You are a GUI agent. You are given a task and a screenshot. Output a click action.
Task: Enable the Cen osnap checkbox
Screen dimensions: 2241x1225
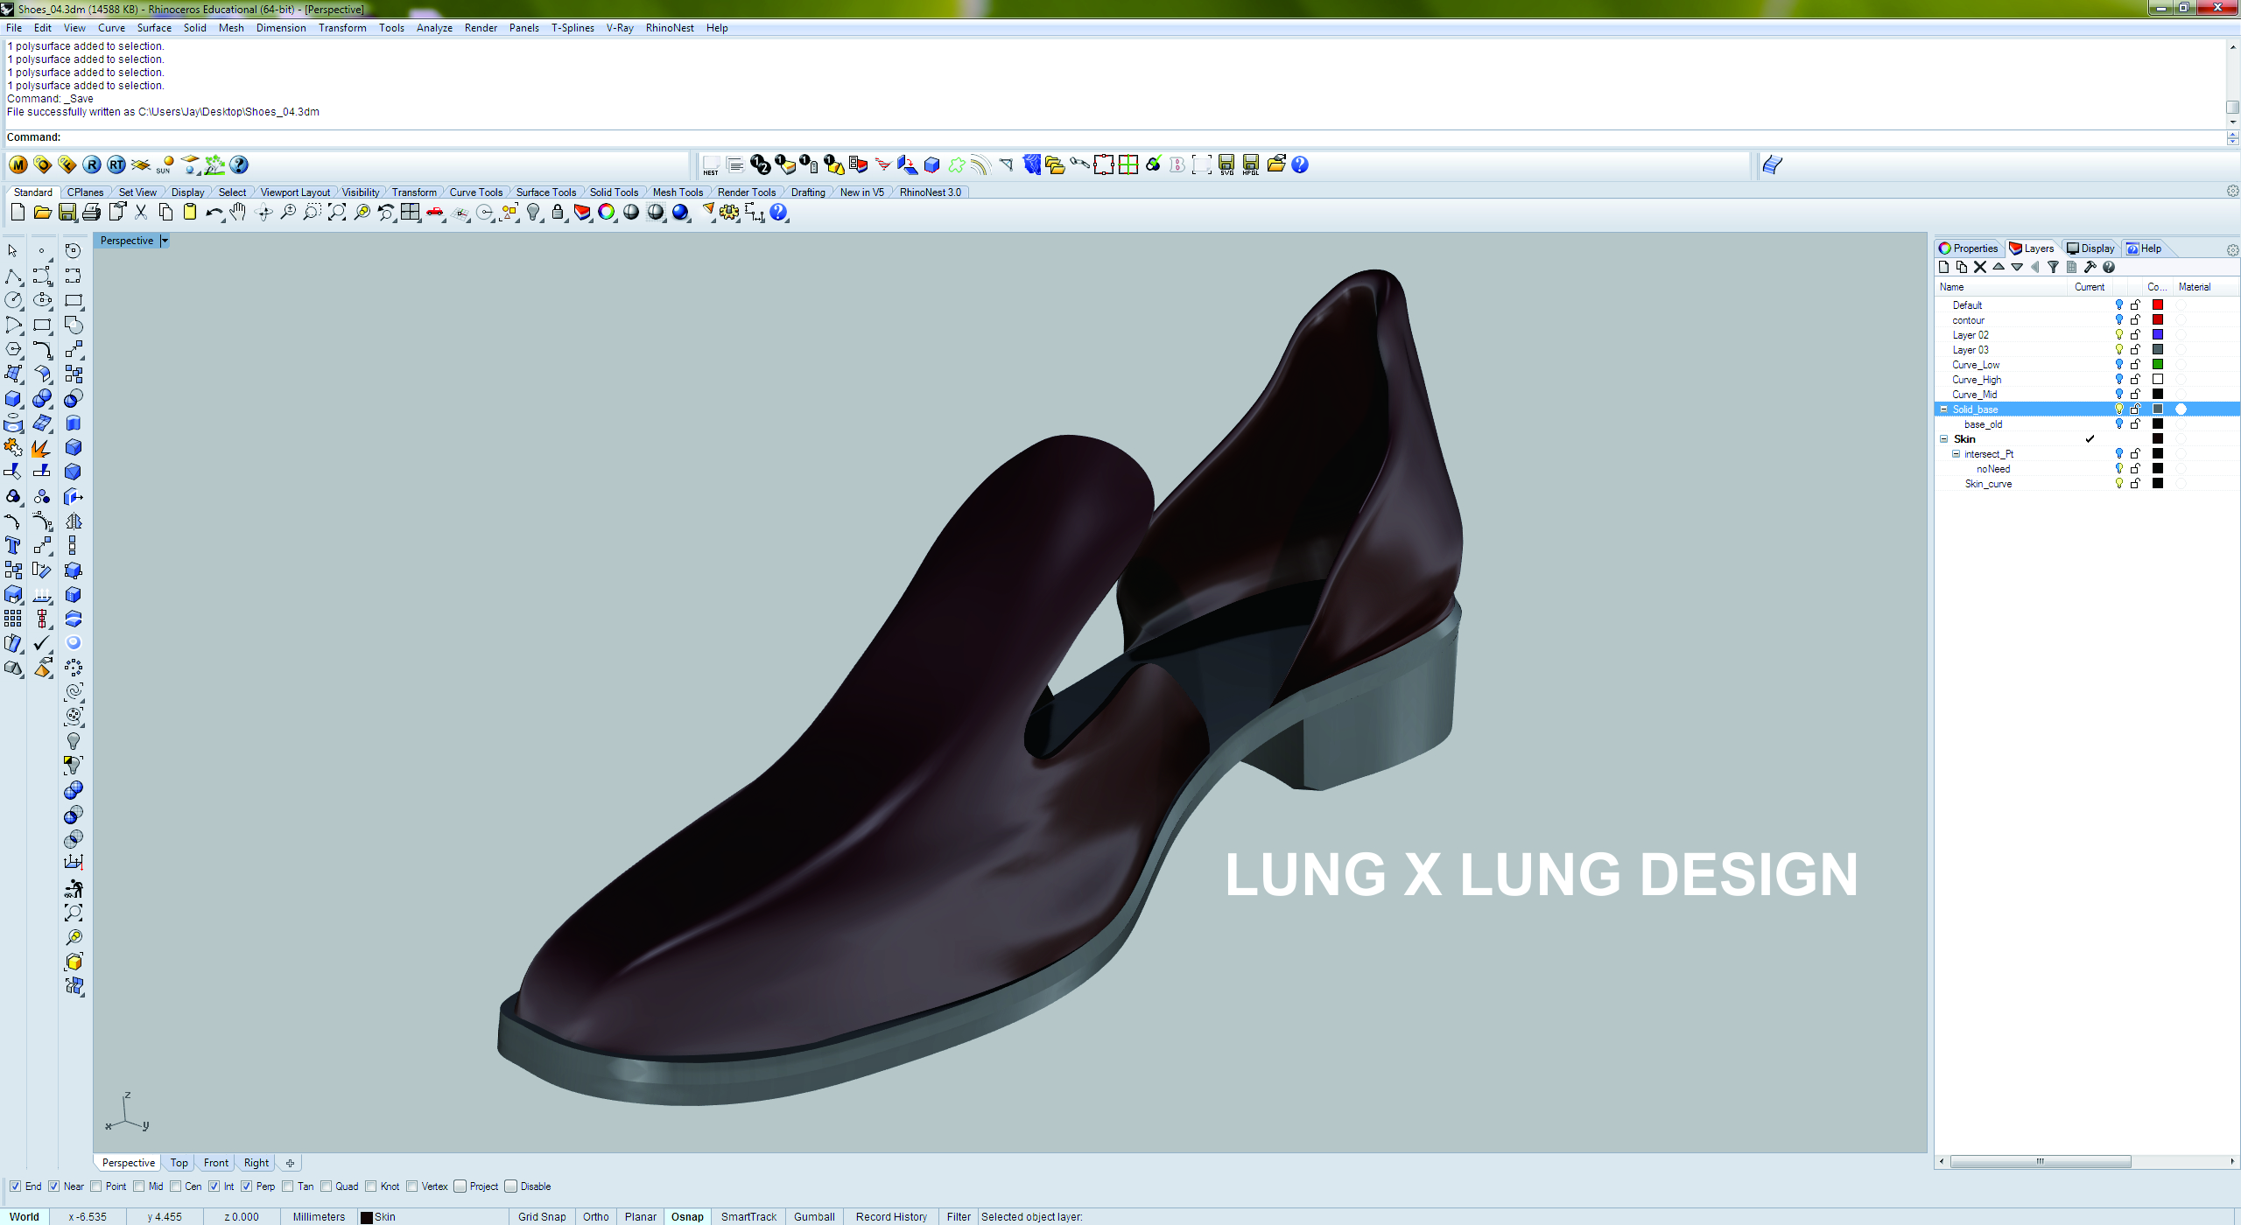[x=176, y=1186]
